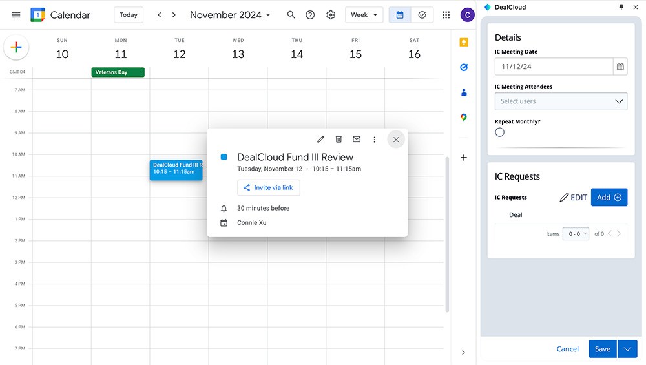Open account avatar C
This screenshot has width=646, height=365.
(x=467, y=15)
